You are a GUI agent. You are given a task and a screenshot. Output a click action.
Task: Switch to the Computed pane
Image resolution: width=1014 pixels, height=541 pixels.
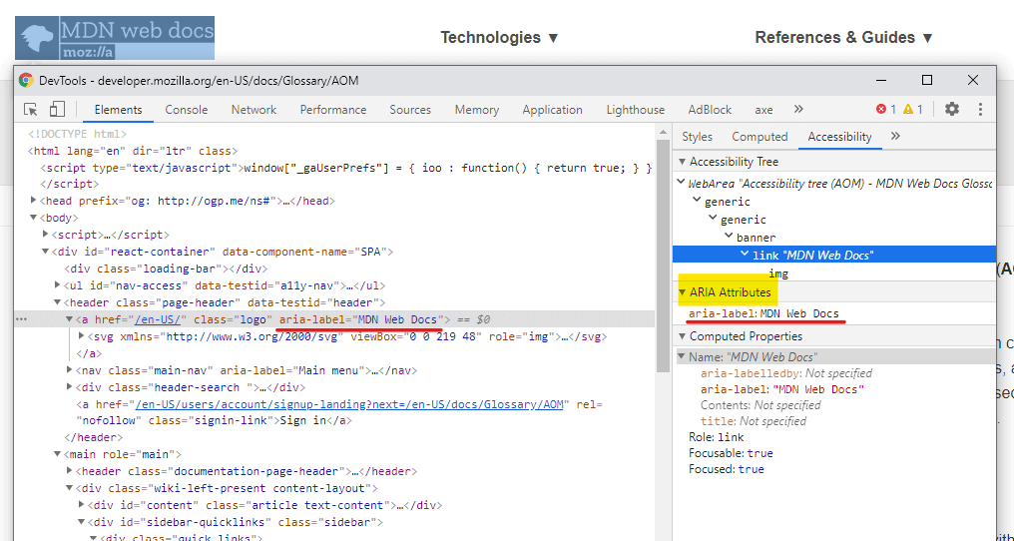click(x=760, y=137)
